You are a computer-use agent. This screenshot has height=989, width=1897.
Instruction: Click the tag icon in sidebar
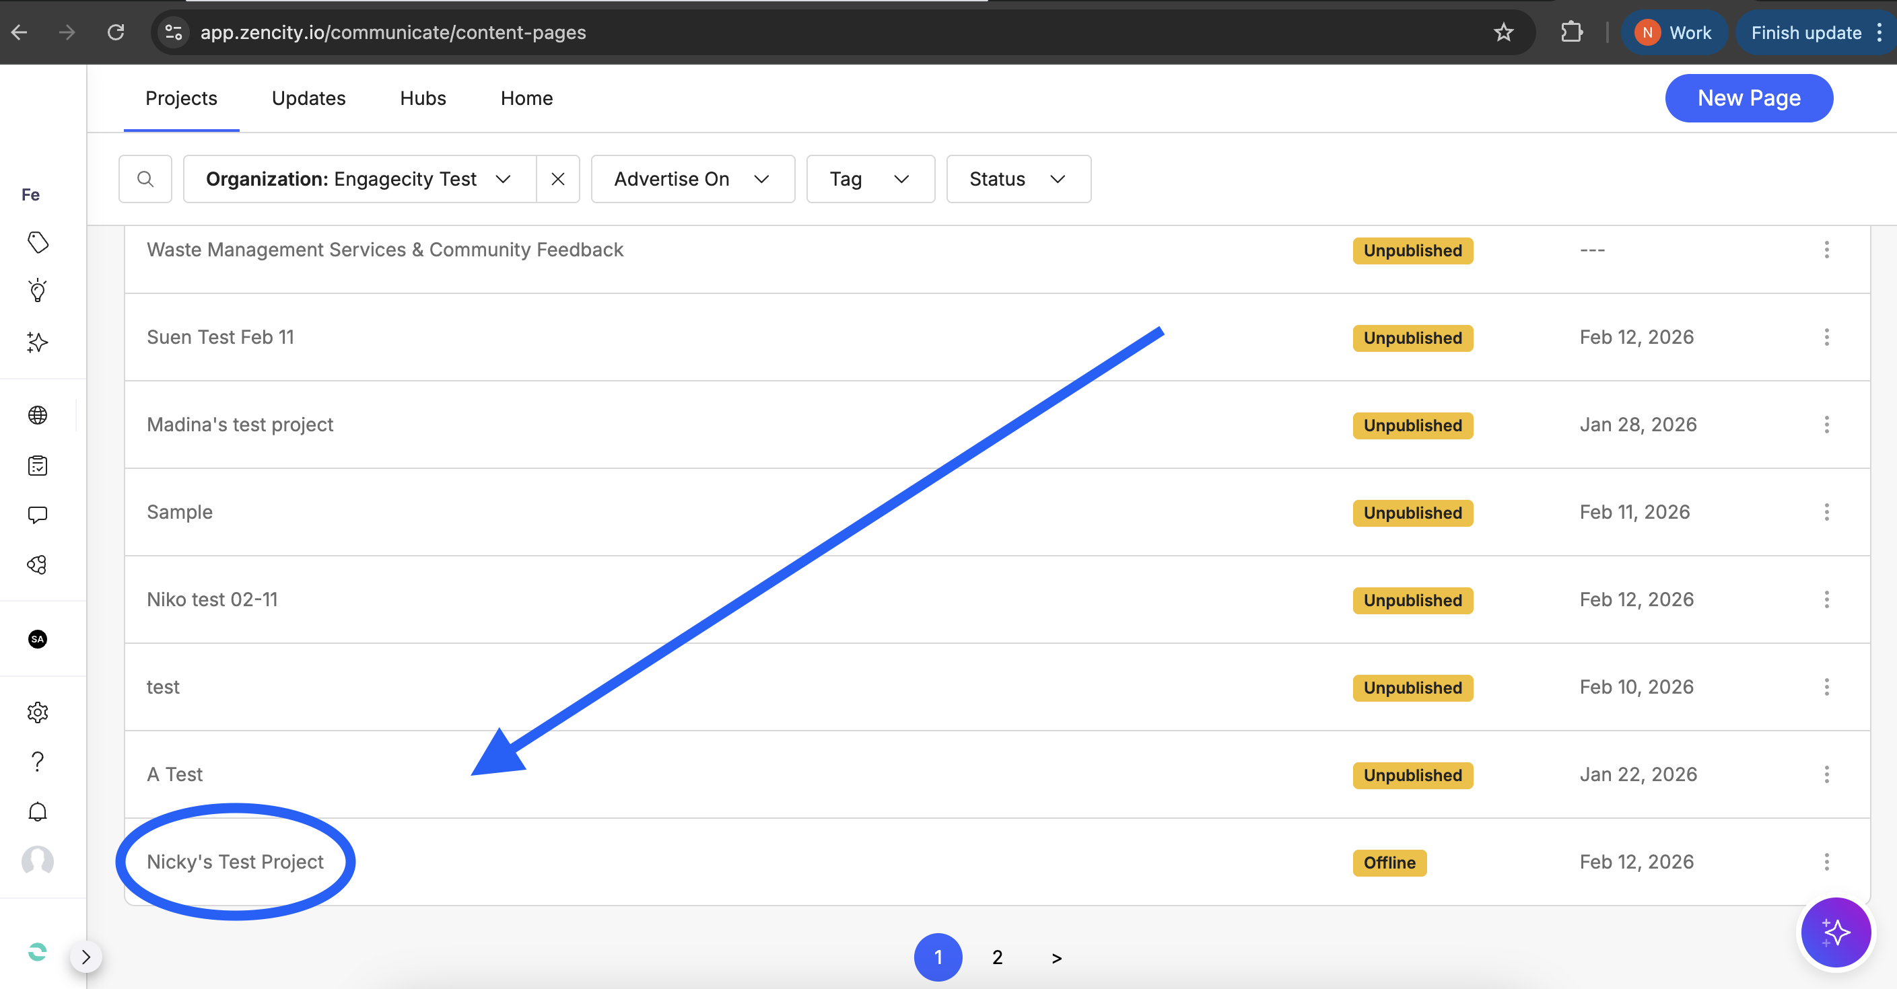pyautogui.click(x=38, y=242)
